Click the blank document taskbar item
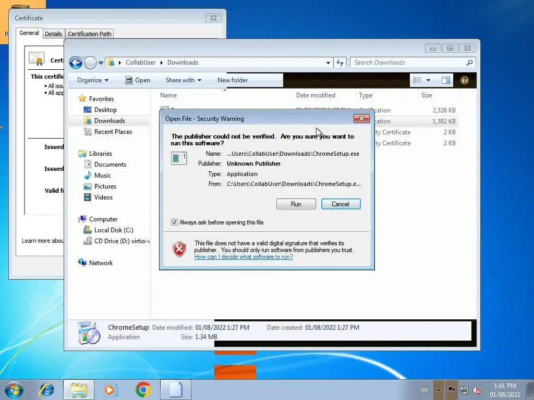534x400 pixels. click(x=175, y=390)
